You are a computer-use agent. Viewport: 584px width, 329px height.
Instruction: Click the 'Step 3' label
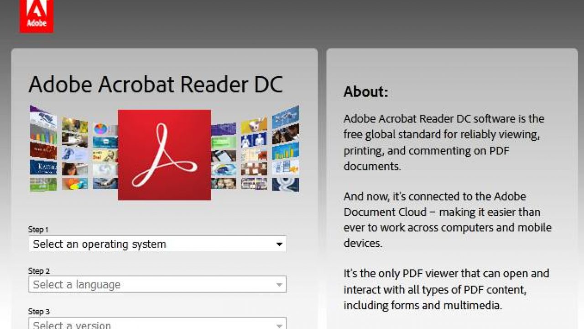pyautogui.click(x=39, y=312)
